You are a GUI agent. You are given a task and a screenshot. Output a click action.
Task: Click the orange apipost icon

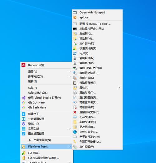75,18
